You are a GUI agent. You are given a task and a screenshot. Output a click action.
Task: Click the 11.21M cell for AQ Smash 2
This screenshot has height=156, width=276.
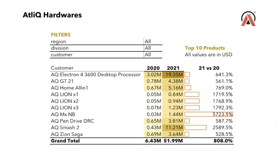[x=173, y=128]
